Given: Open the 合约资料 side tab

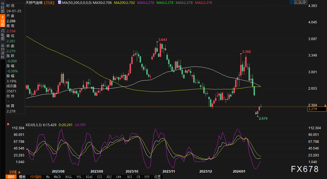Looking at the screenshot, I should click(x=3, y=49).
